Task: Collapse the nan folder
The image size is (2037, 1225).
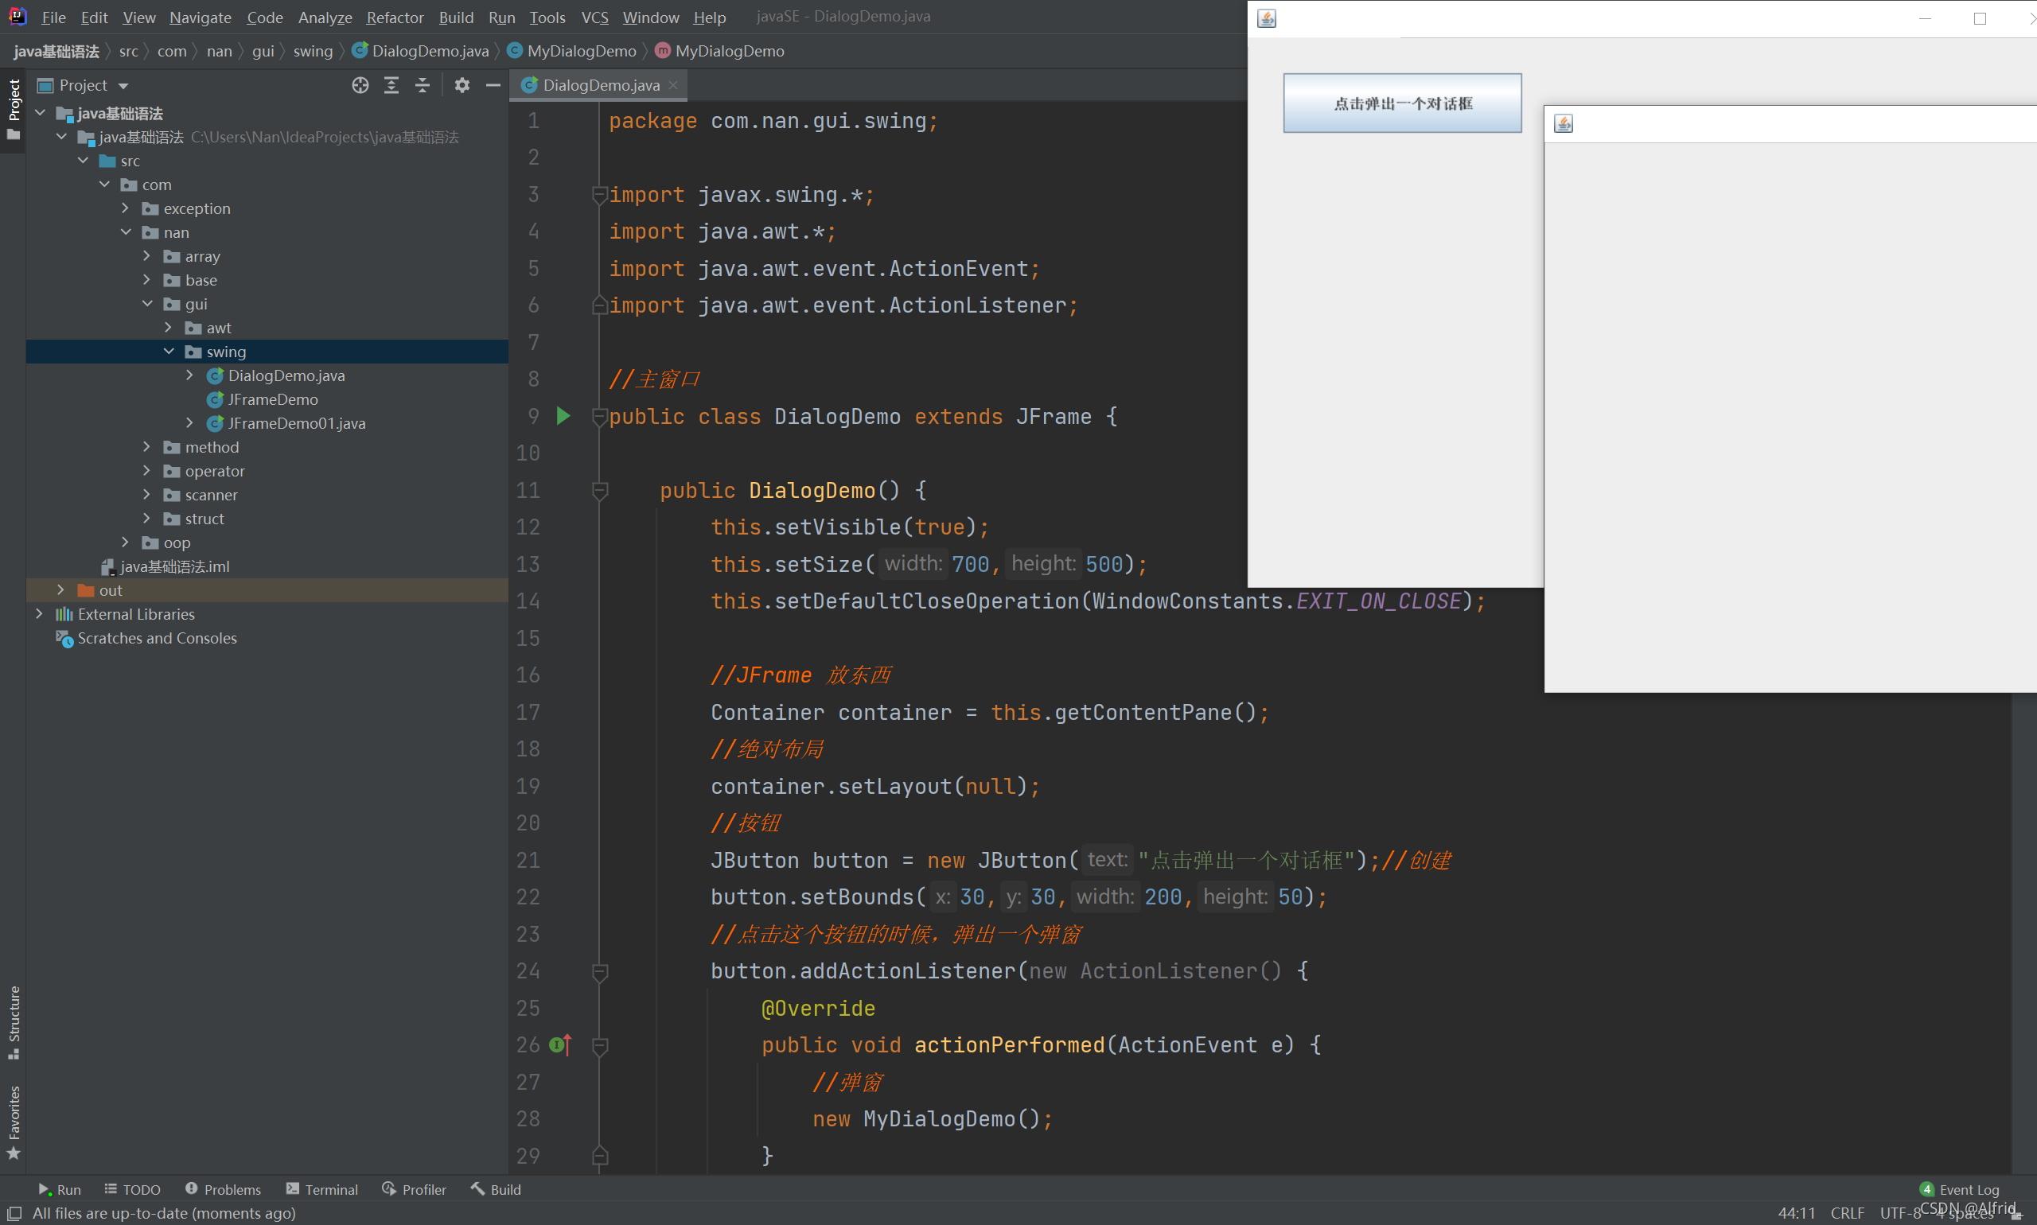Action: tap(126, 232)
